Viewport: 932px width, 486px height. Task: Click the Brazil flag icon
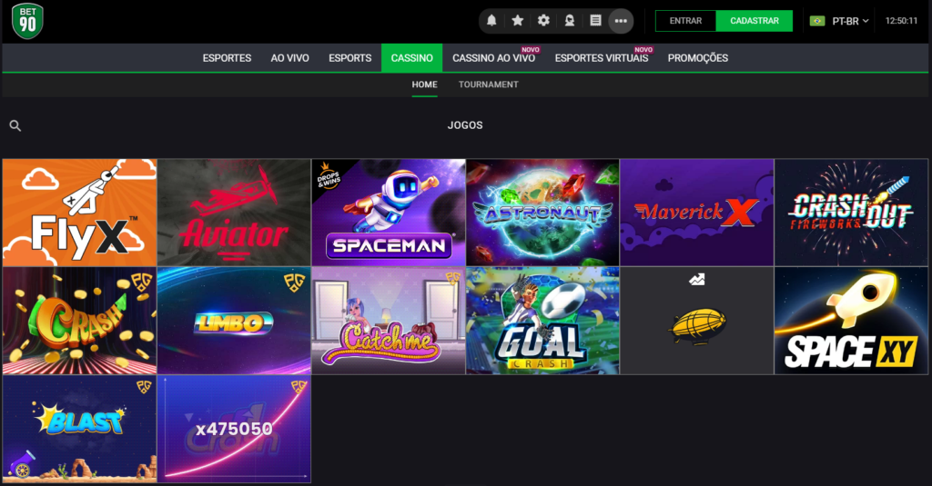(817, 21)
